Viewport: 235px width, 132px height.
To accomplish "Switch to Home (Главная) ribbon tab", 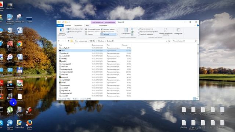I will pyautogui.click(x=68, y=25).
